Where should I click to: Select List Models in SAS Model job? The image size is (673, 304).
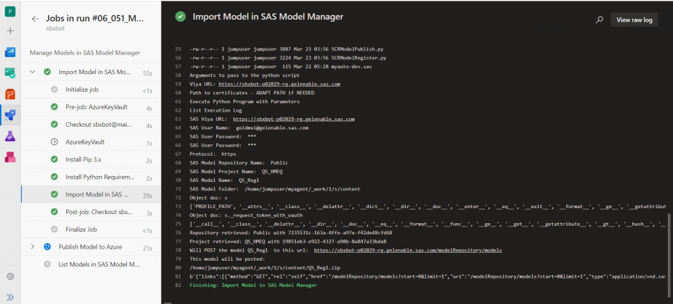[99, 264]
